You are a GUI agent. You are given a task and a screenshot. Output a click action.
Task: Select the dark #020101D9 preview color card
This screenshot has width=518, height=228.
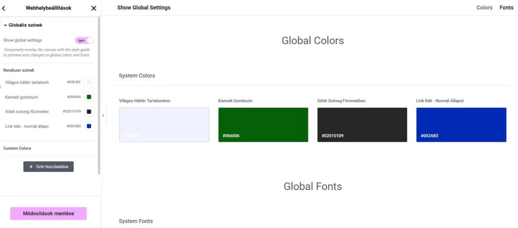tap(362, 124)
